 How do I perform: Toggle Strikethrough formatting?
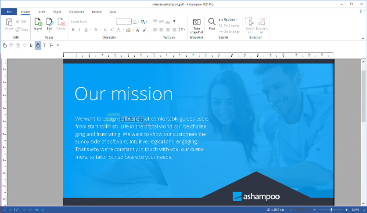[x=96, y=30]
